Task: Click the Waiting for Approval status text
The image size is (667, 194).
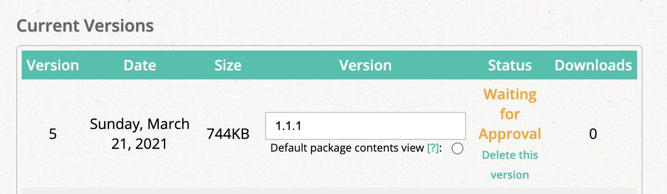Action: tap(510, 114)
